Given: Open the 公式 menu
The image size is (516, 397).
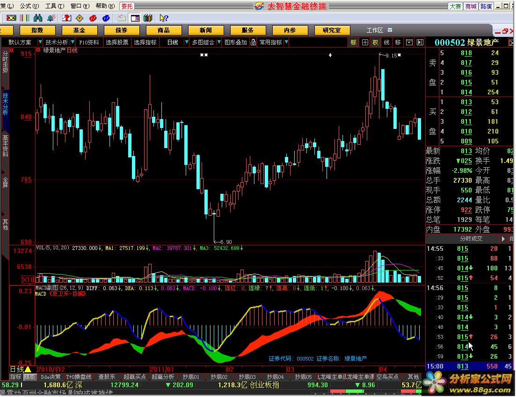Looking at the screenshot, I should tap(29, 6).
